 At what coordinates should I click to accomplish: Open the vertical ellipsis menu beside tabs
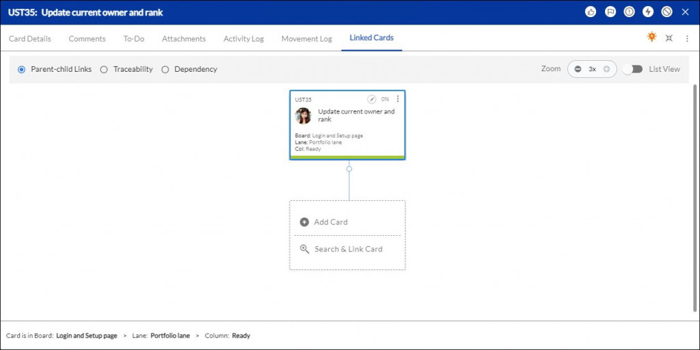point(687,38)
